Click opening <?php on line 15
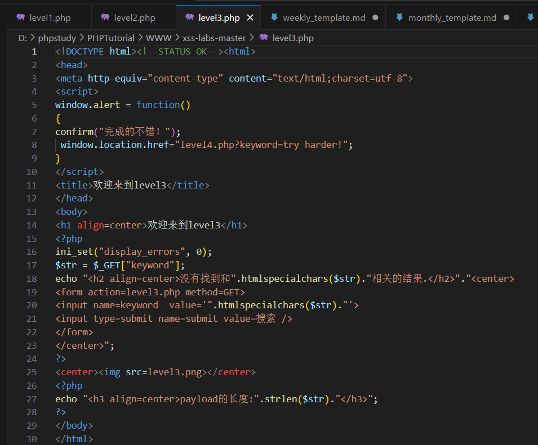Image resolution: width=538 pixels, height=445 pixels. coord(69,239)
